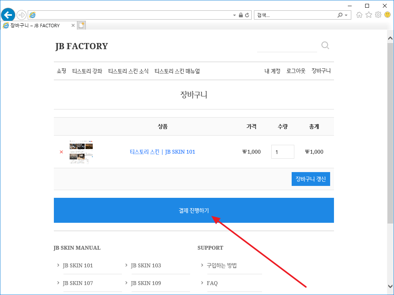Open the 티스토리 스킨 소식 menu

(x=128, y=71)
